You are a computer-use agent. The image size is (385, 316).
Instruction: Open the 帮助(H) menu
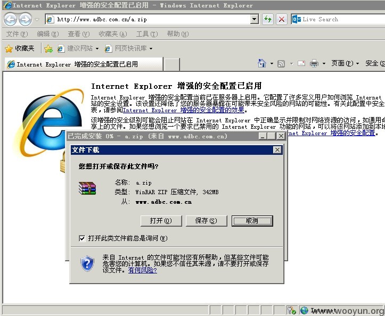(178, 34)
